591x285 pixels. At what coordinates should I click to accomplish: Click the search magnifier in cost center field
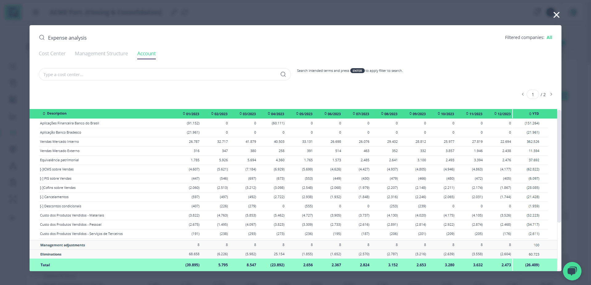(x=283, y=74)
